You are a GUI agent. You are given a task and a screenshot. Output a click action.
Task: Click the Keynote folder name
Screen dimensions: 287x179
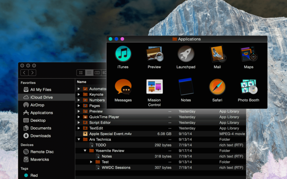pyautogui.click(x=96, y=94)
